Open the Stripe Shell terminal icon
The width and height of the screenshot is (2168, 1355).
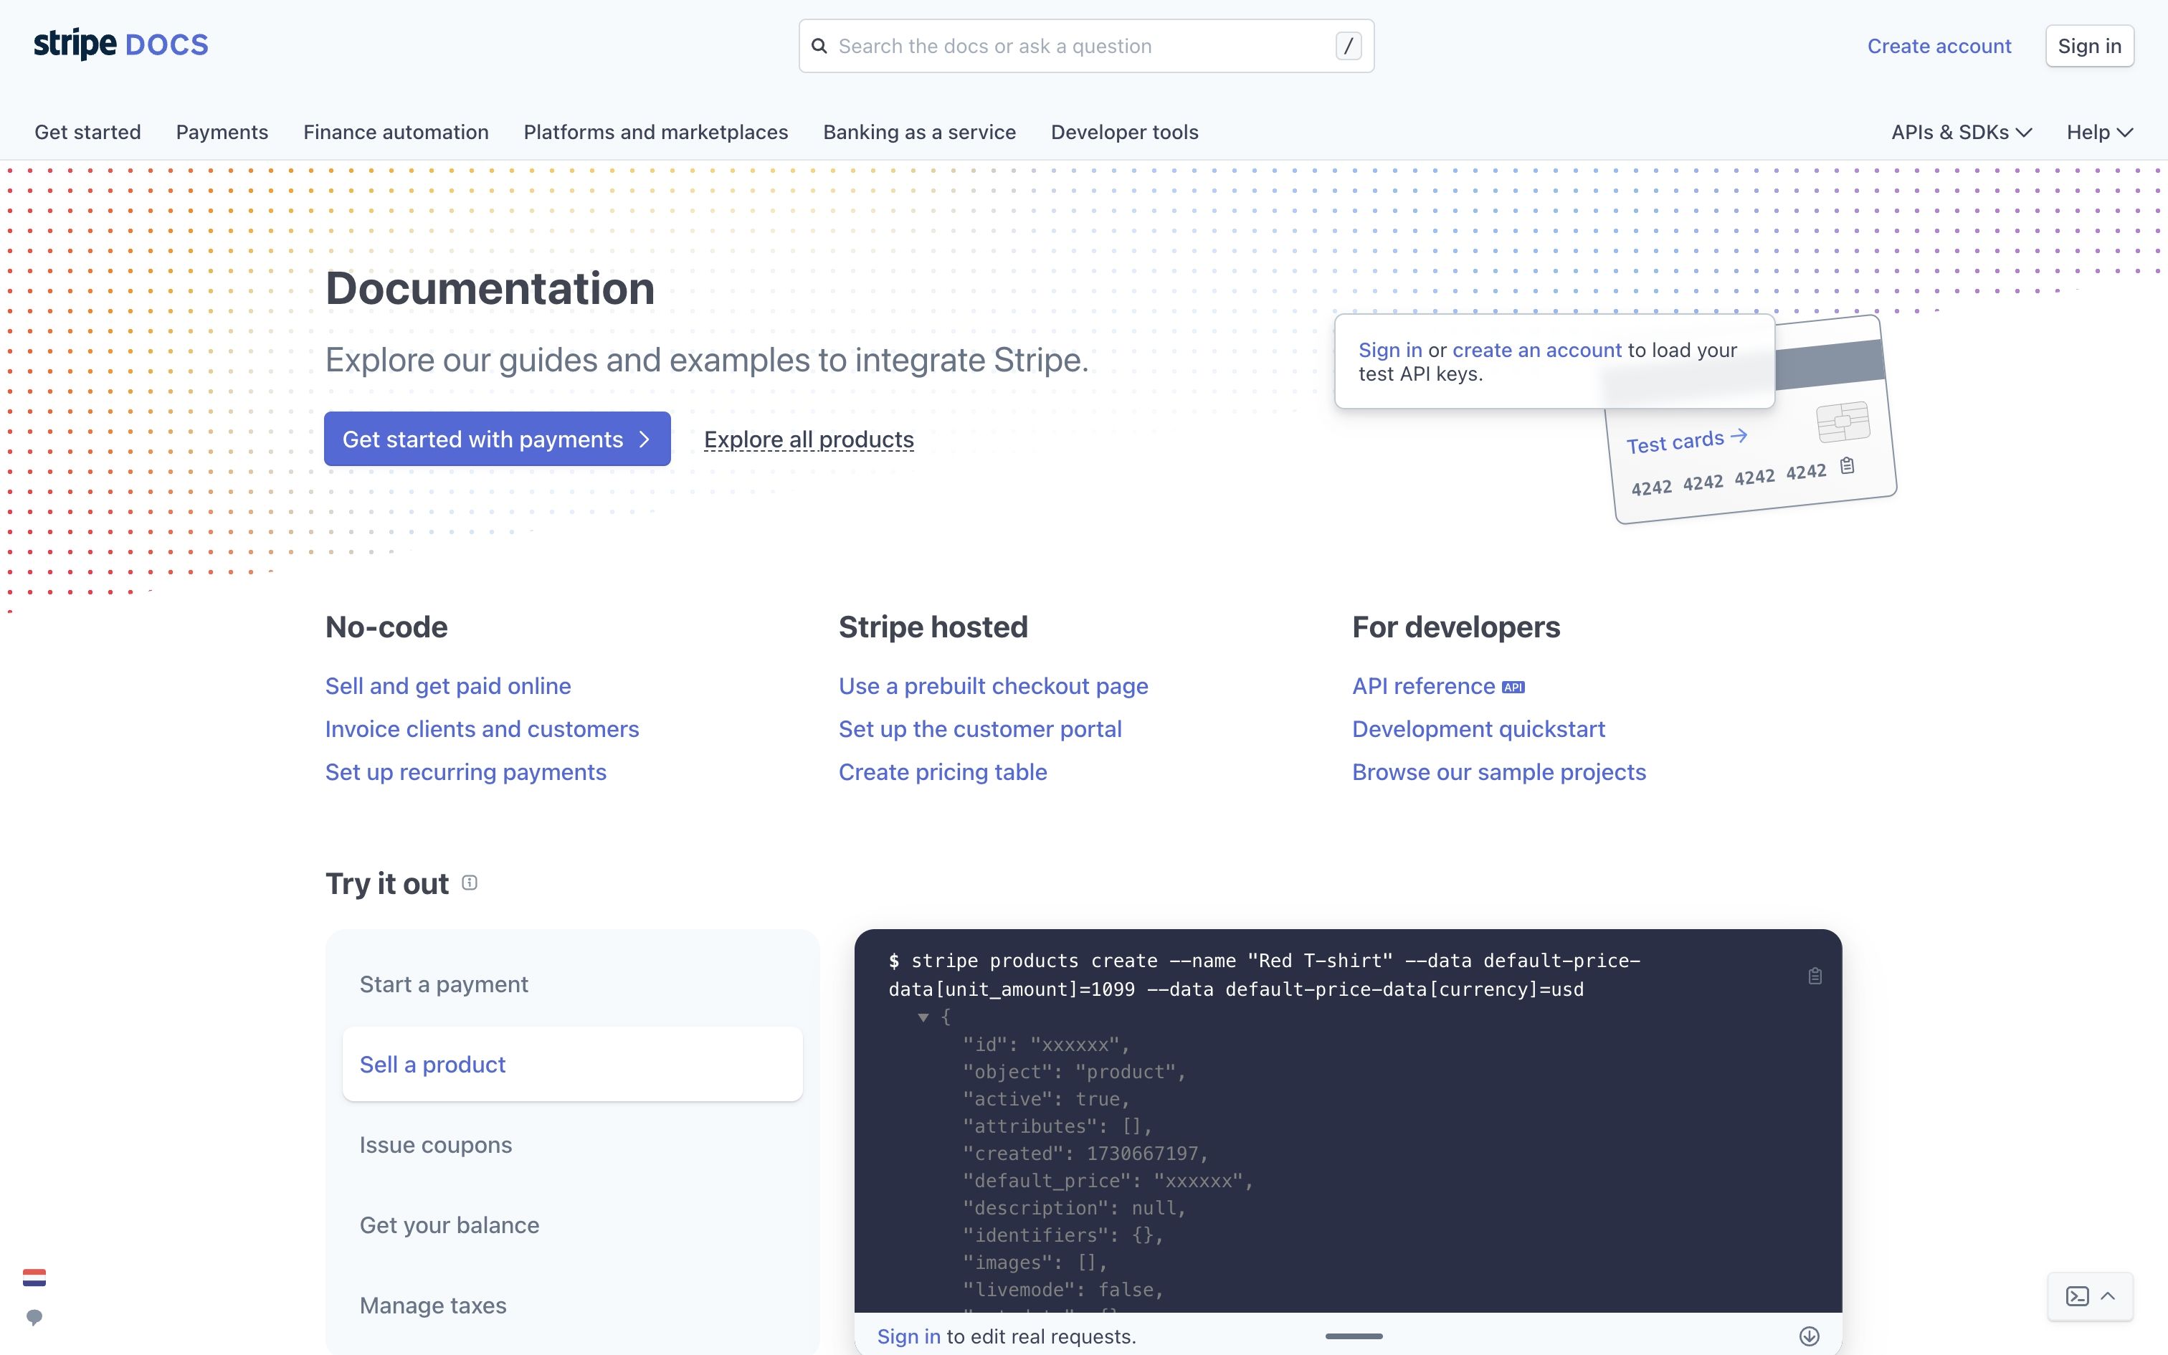pos(2078,1296)
